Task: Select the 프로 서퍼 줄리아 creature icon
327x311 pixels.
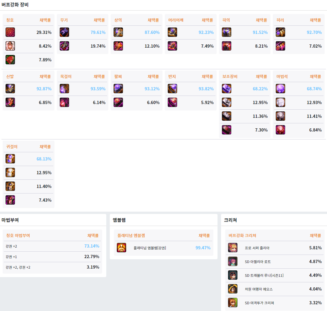Action: pyautogui.click(x=233, y=248)
